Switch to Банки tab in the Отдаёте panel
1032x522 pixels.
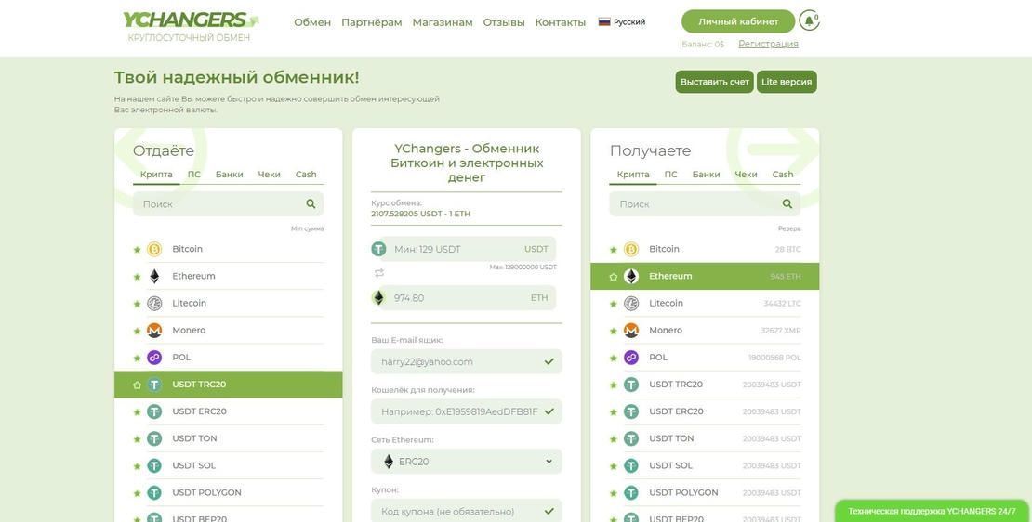click(x=229, y=175)
